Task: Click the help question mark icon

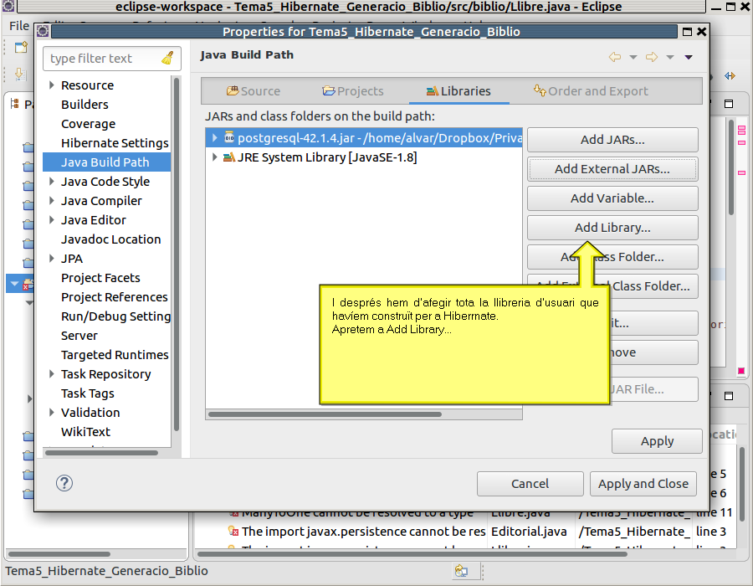Action: click(64, 483)
